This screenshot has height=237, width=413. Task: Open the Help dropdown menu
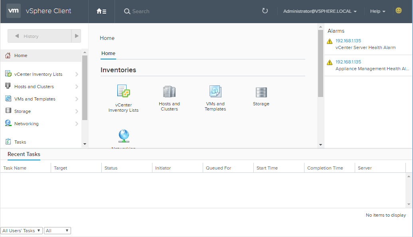coord(377,11)
